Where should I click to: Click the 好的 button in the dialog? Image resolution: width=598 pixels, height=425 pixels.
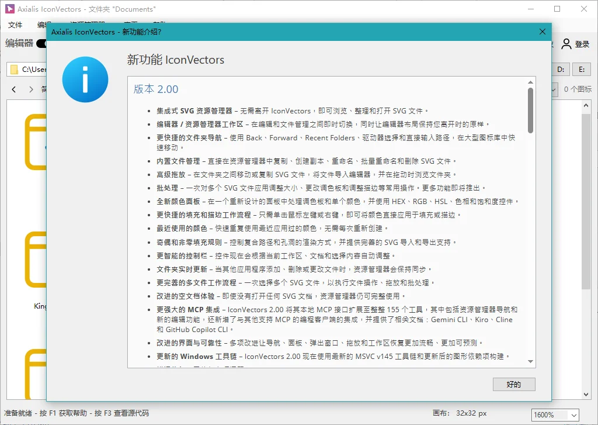coord(514,384)
